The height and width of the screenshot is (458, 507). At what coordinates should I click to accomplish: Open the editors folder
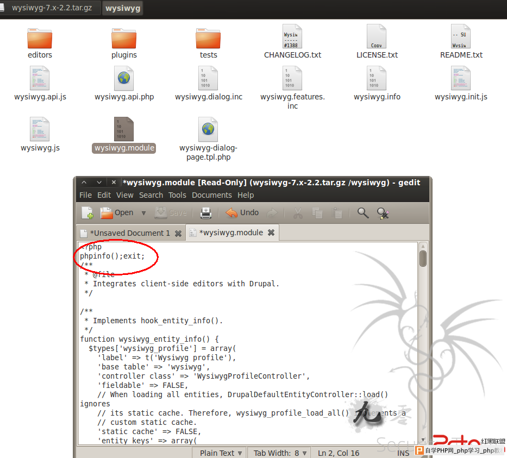(x=40, y=38)
